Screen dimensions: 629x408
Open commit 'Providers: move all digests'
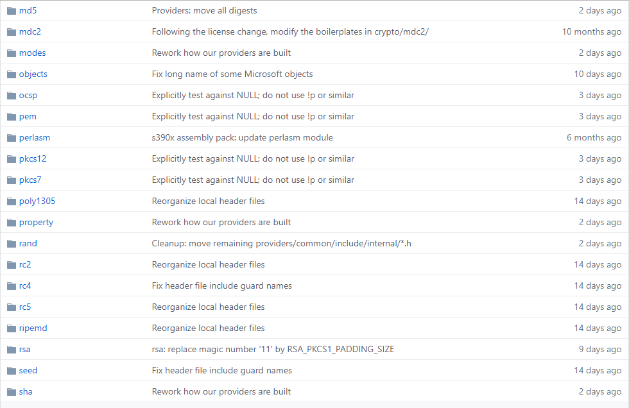pos(204,10)
